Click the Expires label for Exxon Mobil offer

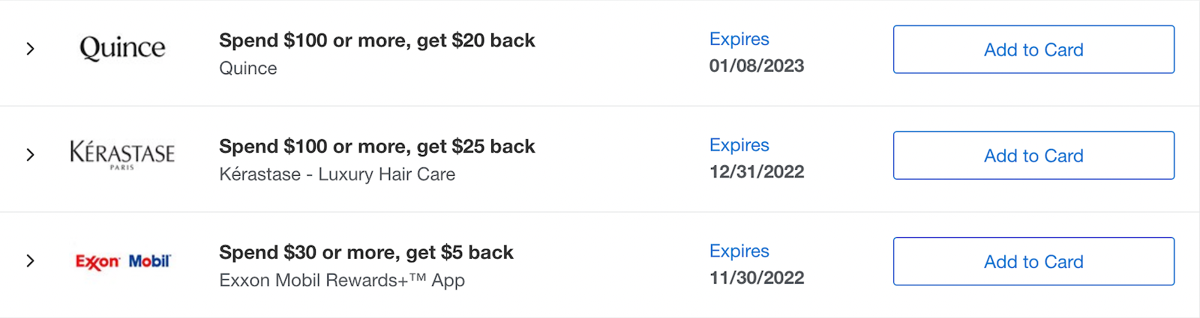pyautogui.click(x=739, y=251)
